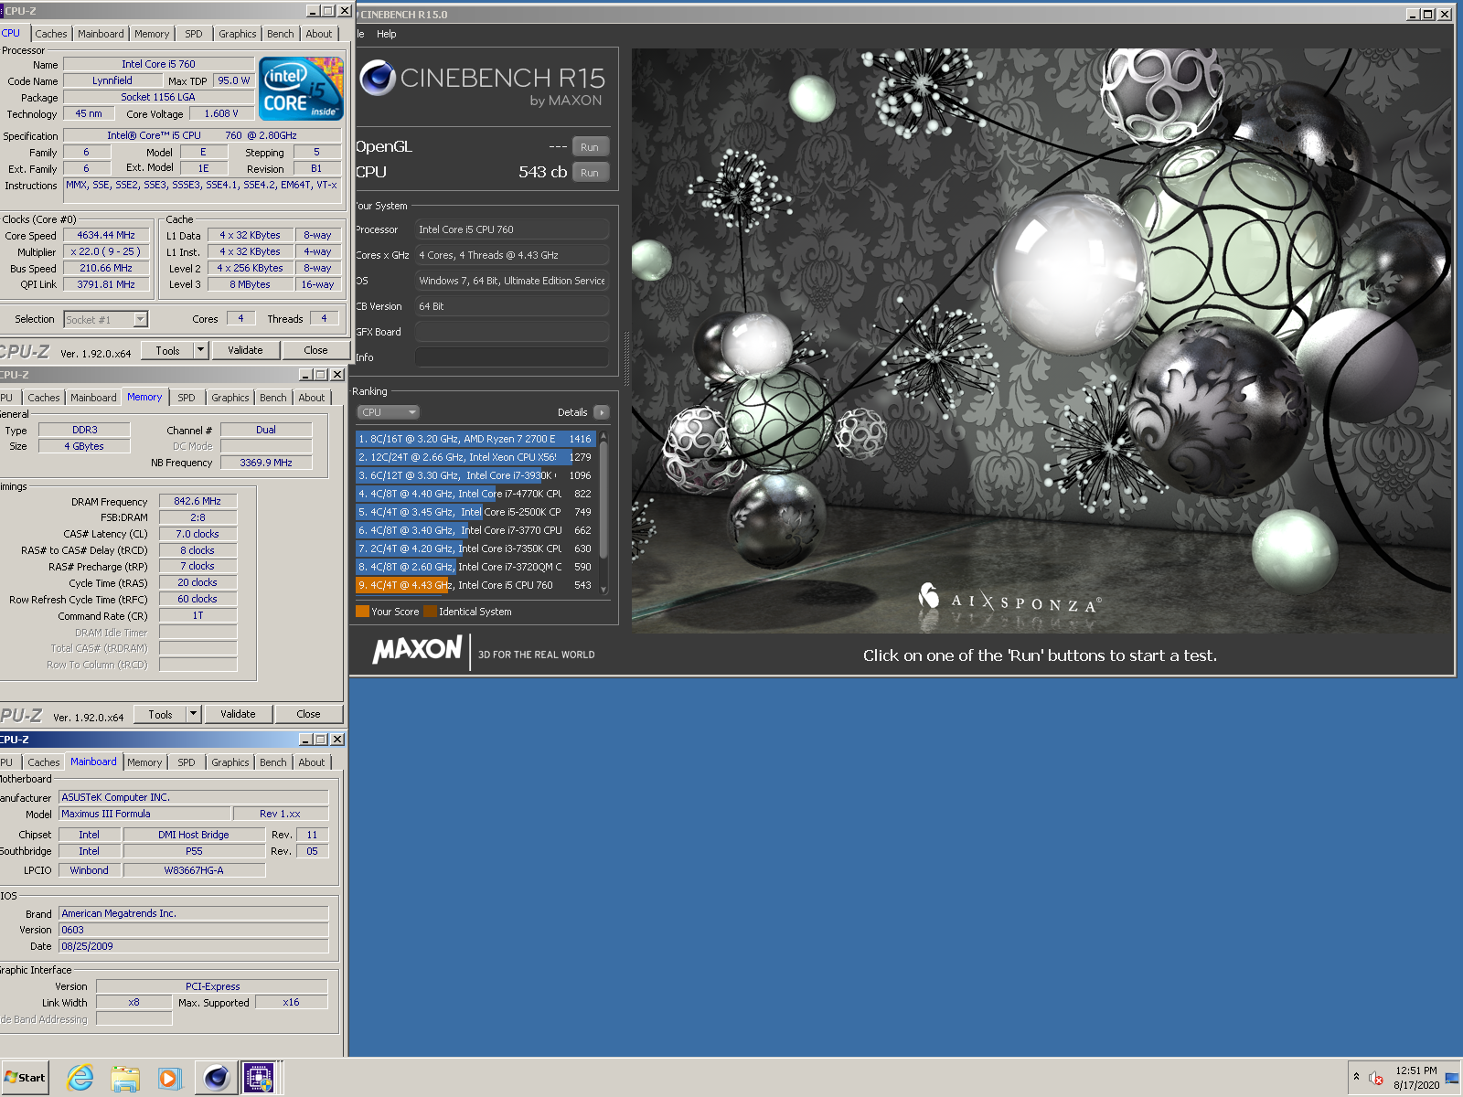Open Help menu in Cinebench

[387, 34]
